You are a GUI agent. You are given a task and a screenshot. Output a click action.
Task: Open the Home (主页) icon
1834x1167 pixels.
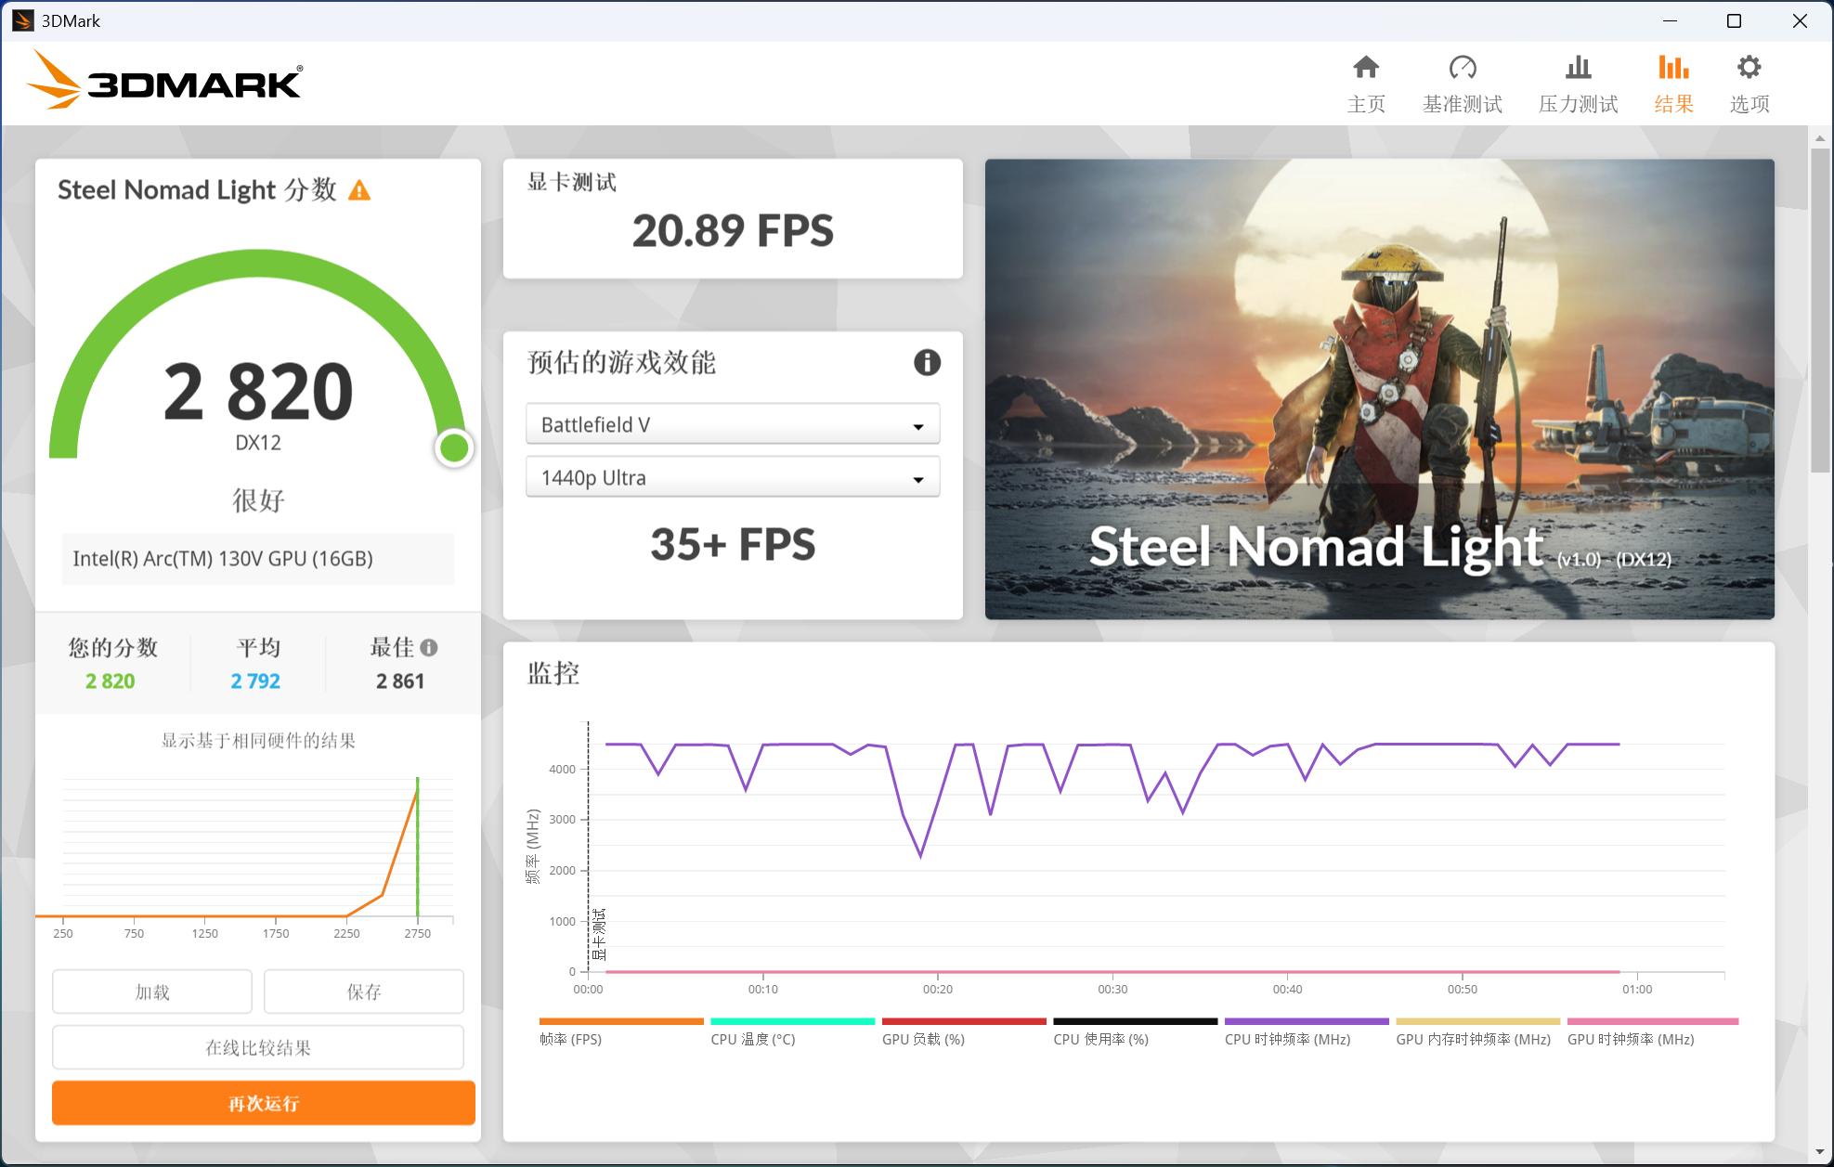coord(1365,69)
